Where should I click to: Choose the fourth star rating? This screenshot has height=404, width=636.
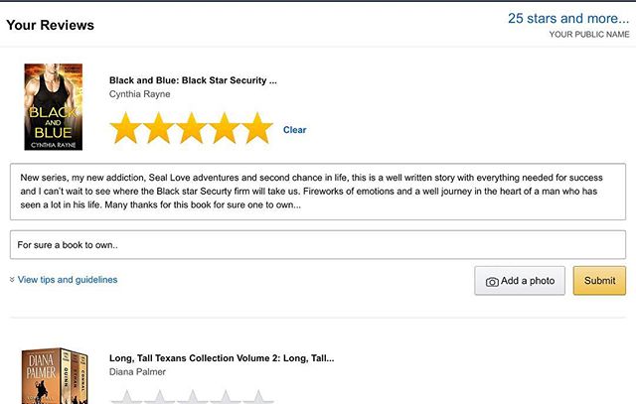[x=225, y=129]
